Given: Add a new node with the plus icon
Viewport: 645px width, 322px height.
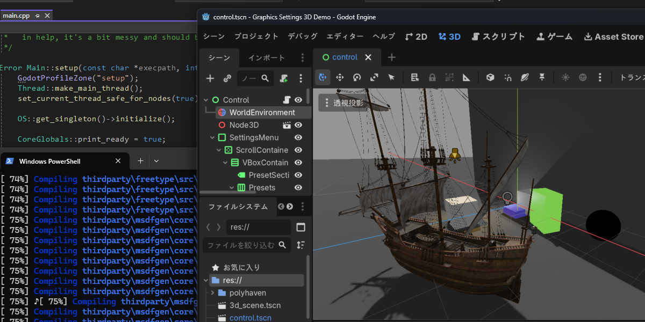Looking at the screenshot, I should click(x=210, y=78).
